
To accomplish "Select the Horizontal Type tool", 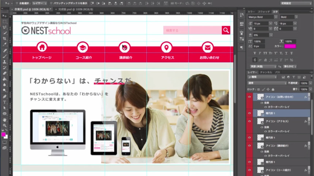I will [4, 102].
